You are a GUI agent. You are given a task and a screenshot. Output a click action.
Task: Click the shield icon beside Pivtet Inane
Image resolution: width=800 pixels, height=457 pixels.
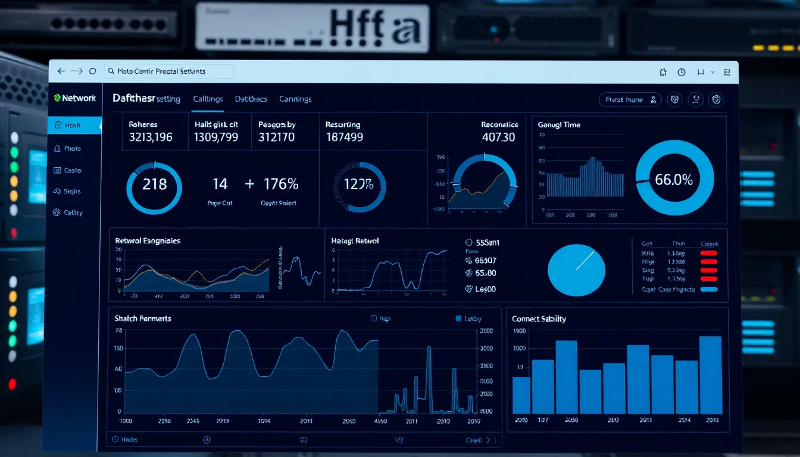(x=674, y=100)
